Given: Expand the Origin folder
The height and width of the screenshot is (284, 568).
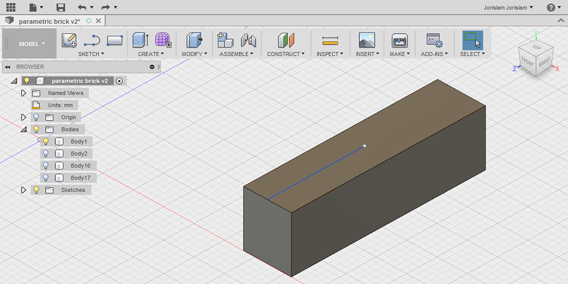Looking at the screenshot, I should (x=24, y=117).
